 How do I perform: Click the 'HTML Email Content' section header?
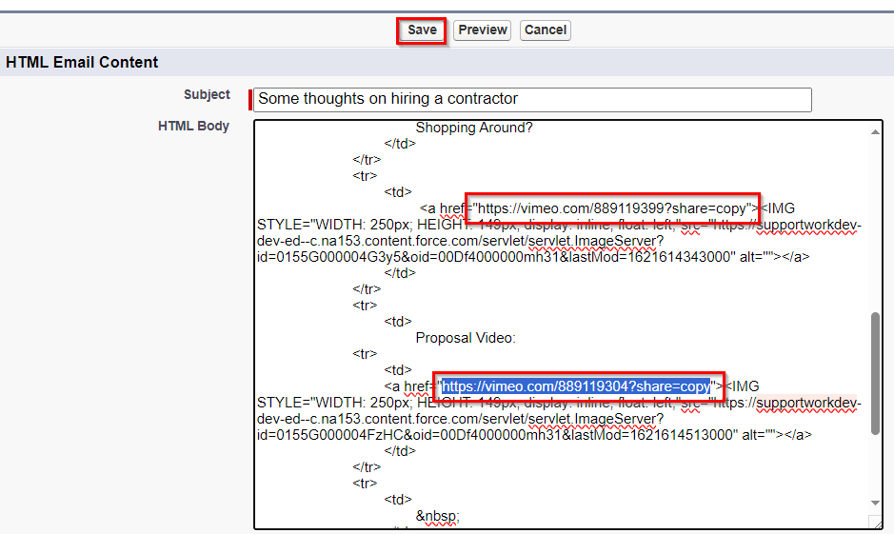pos(82,62)
